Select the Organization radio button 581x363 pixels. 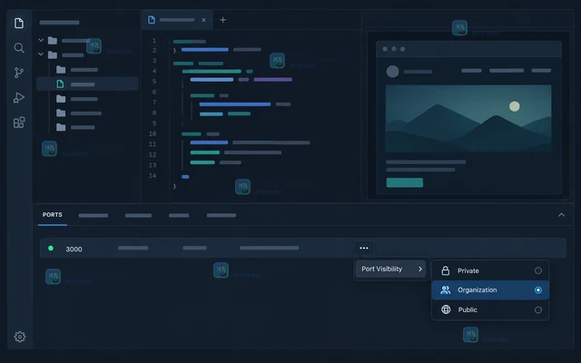tap(538, 290)
